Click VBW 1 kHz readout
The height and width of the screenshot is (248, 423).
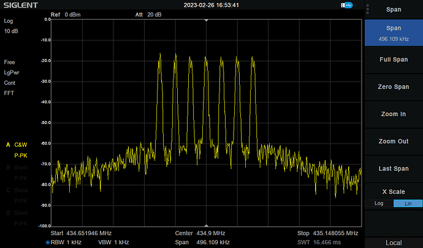pos(113,242)
